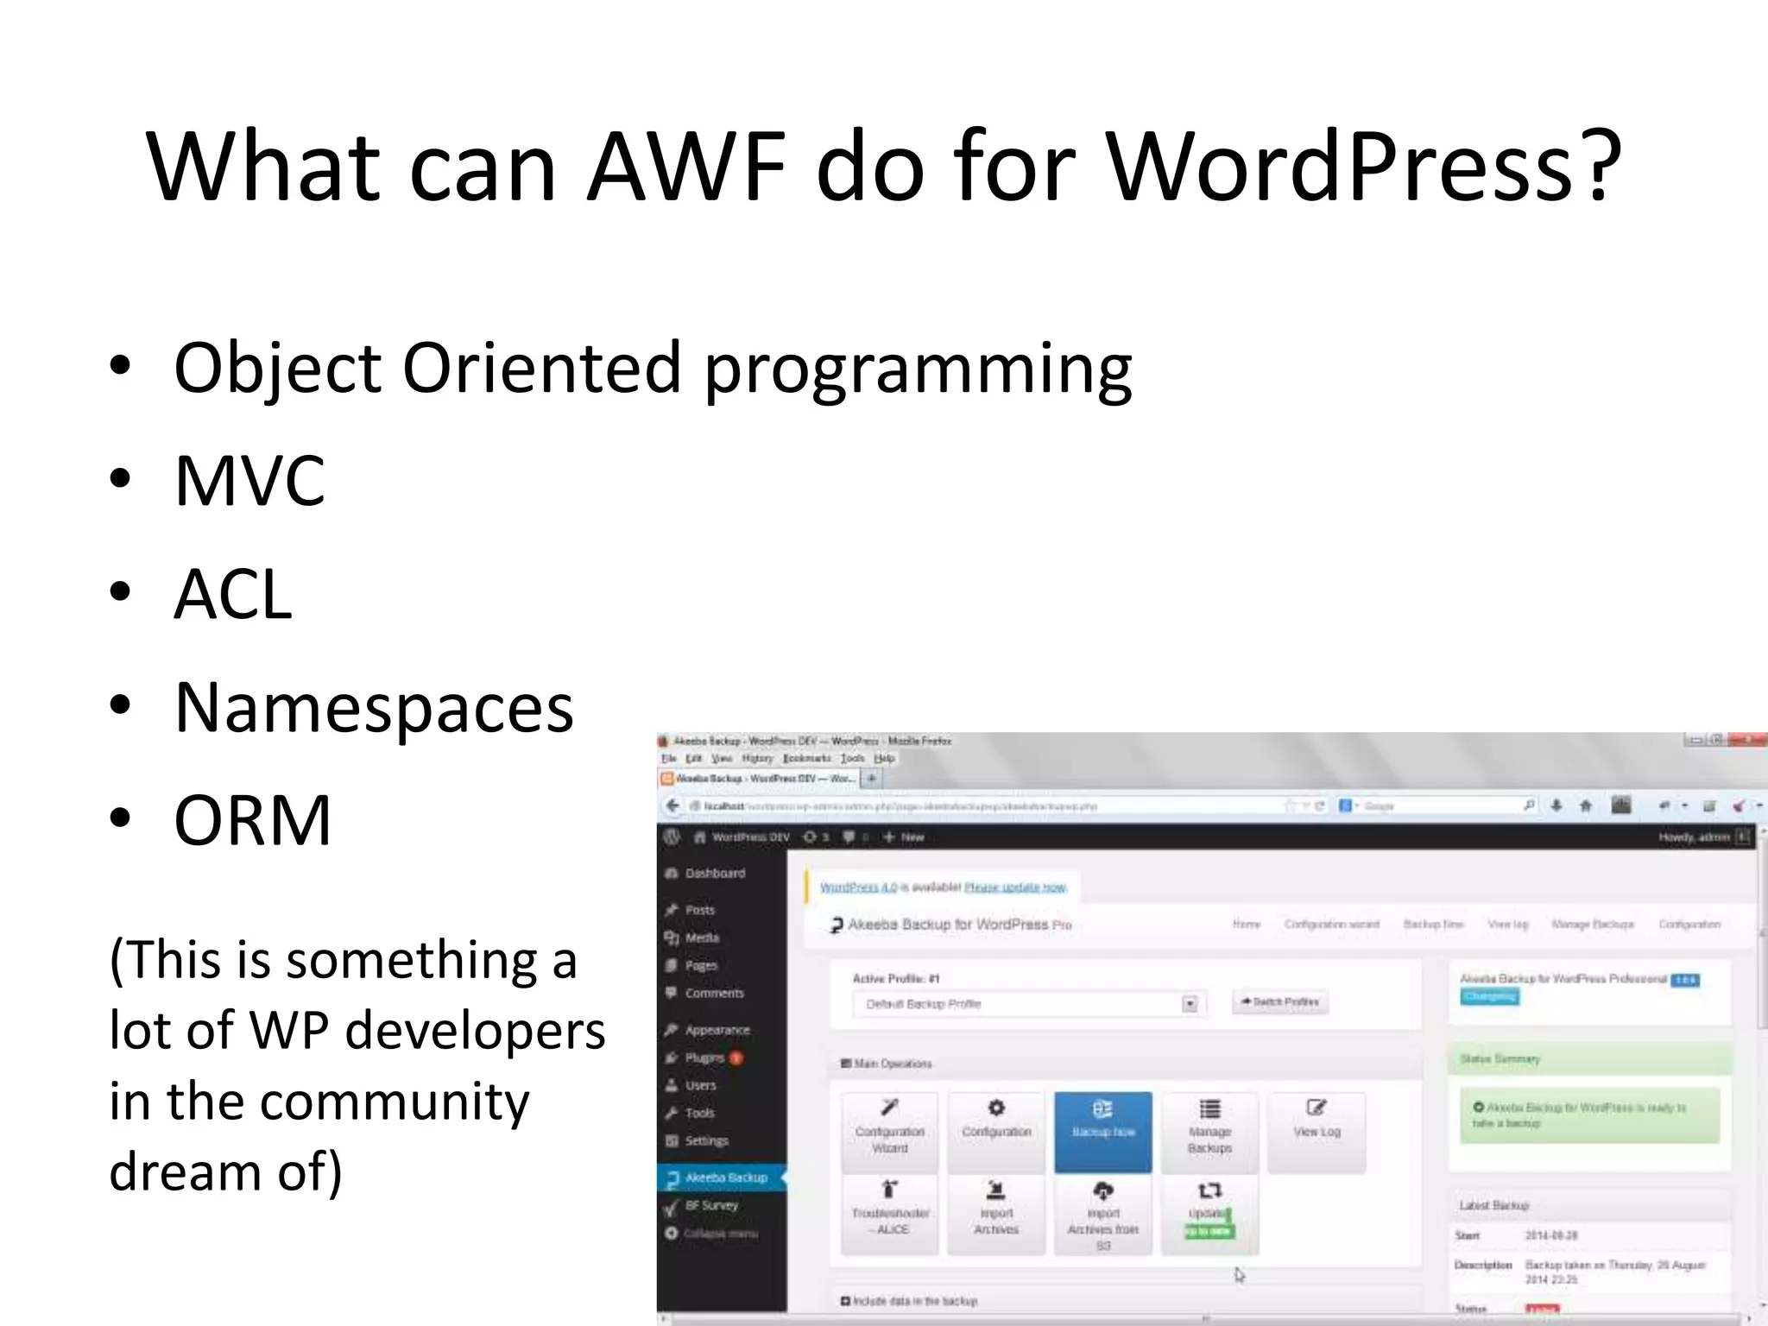1768x1326 pixels.
Task: Open a new Firefox tab
Action: click(872, 778)
